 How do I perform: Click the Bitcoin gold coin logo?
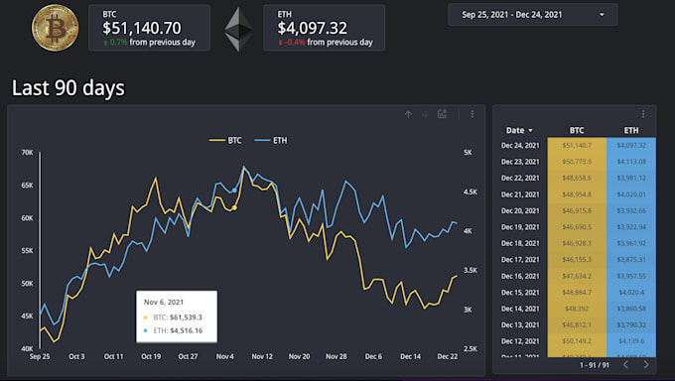[x=56, y=28]
